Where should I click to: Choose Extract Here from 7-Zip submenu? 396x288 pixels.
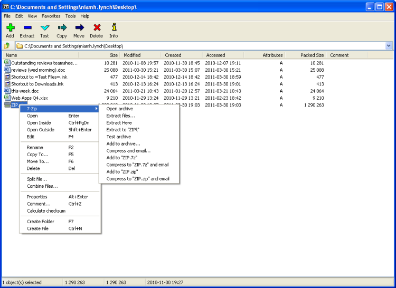(119, 123)
